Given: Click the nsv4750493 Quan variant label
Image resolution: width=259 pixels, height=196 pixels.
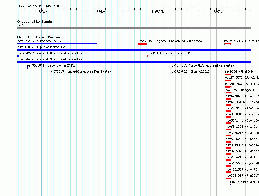Looking at the screenshot, I should click(x=242, y=96).
